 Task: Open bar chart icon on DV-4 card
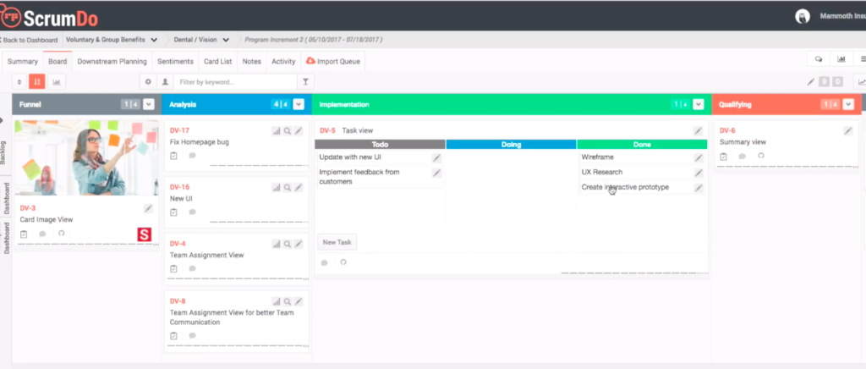click(x=277, y=244)
